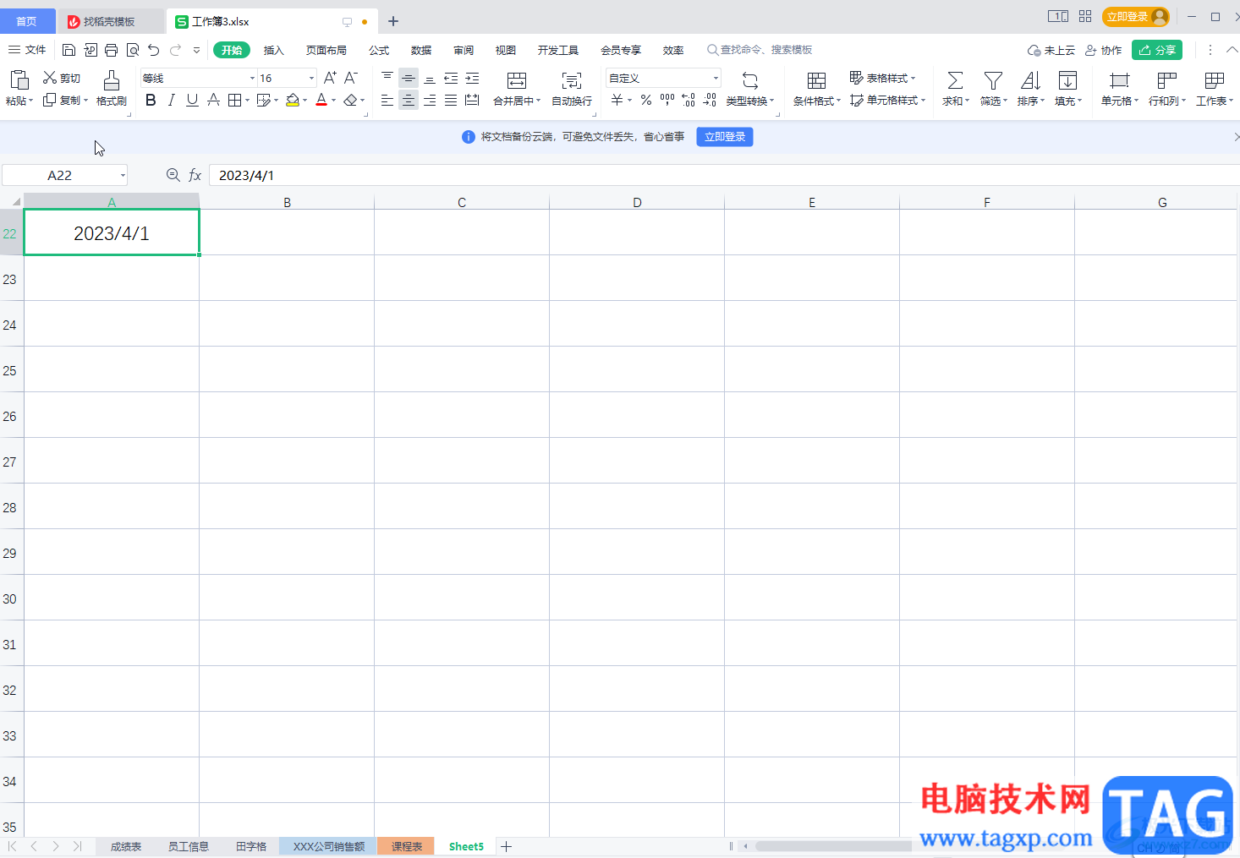Viewport: 1240px width, 858px height.
Task: Click the percent style icon
Action: coord(646,101)
